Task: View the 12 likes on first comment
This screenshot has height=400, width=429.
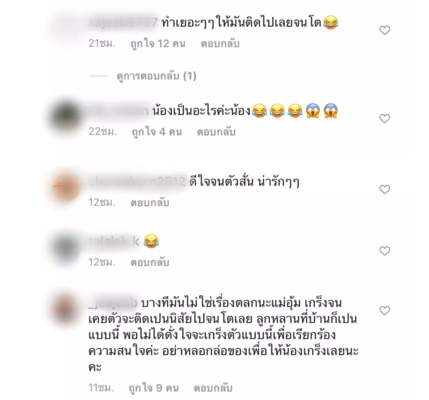Action: [158, 44]
